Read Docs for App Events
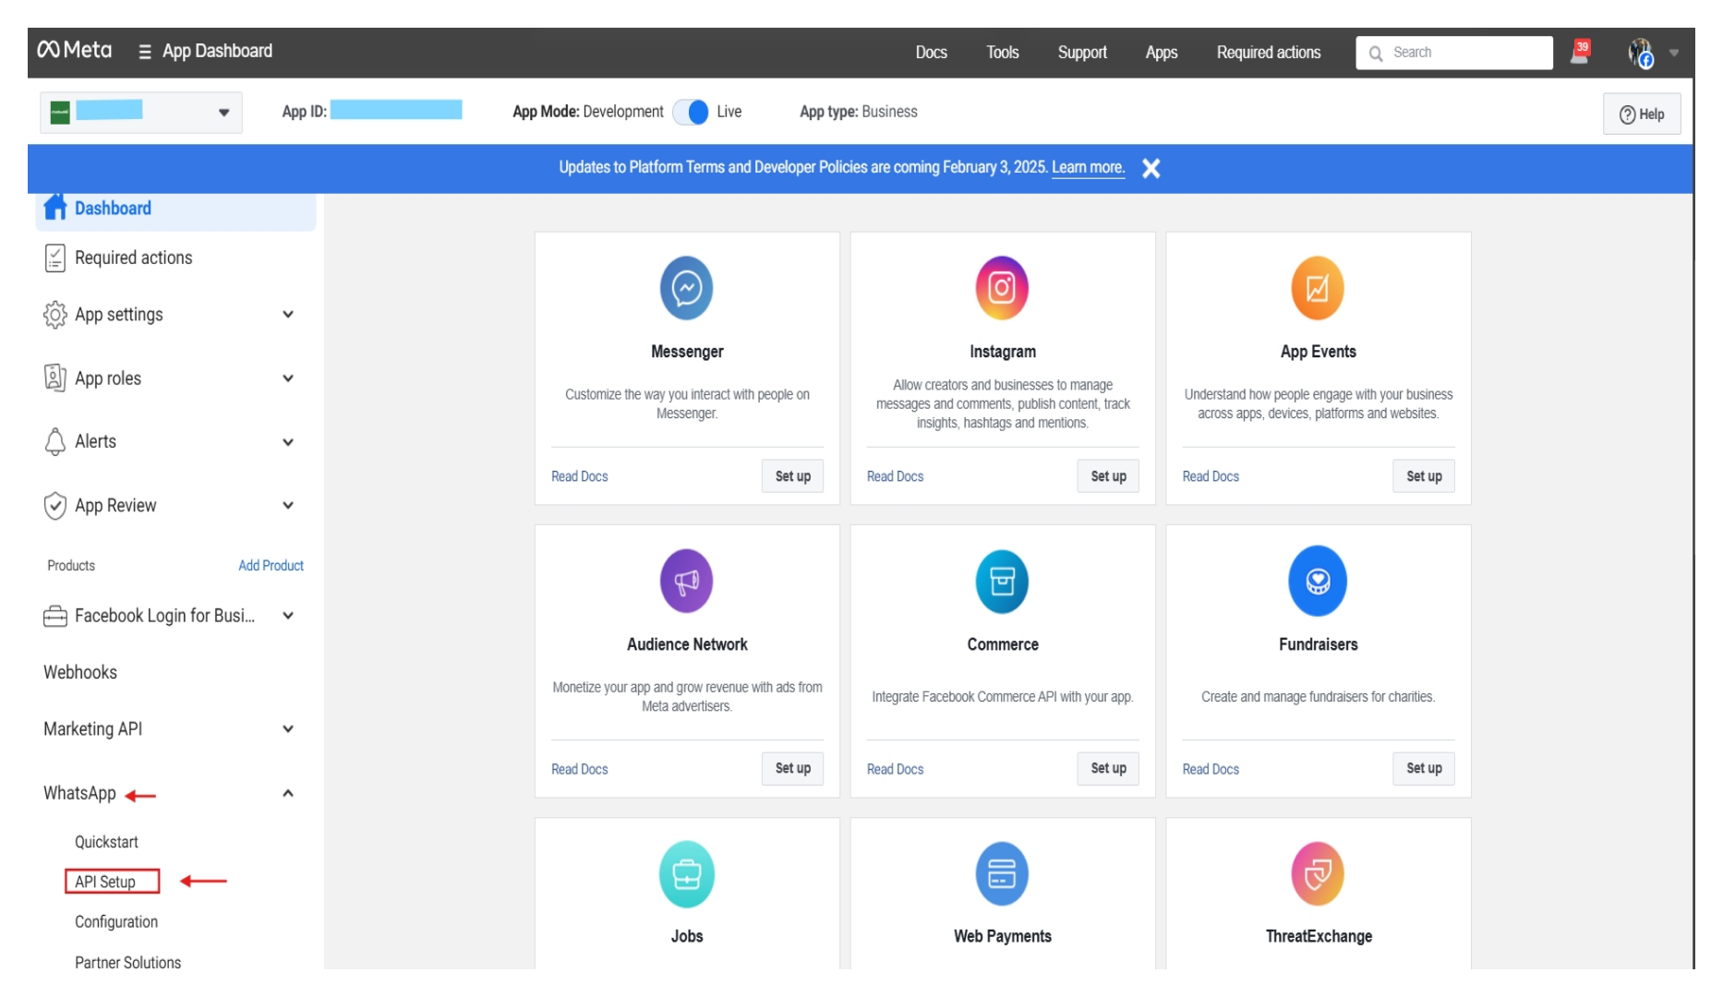Image resolution: width=1723 pixels, height=997 pixels. (x=1211, y=476)
